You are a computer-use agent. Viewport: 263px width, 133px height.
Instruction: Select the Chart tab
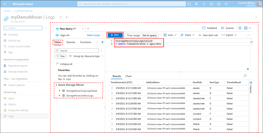click(128, 76)
